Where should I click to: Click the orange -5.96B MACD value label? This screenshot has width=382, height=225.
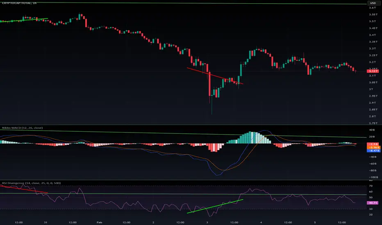click(373, 147)
